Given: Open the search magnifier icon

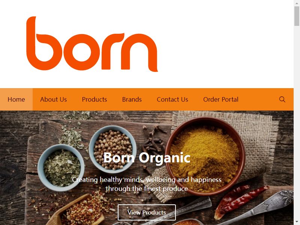Looking at the screenshot, I should click(x=282, y=99).
